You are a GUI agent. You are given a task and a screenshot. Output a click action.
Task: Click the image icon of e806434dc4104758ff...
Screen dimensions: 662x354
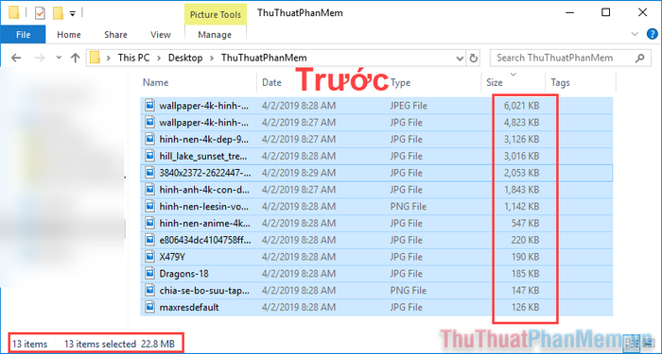(x=149, y=240)
